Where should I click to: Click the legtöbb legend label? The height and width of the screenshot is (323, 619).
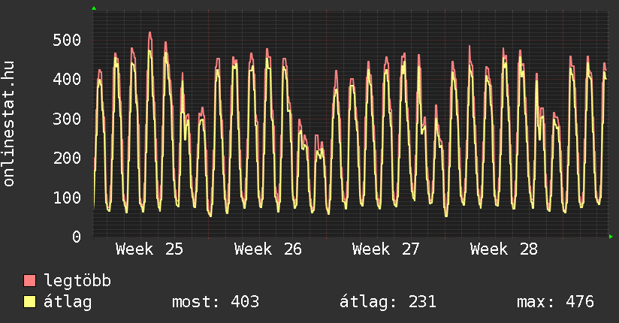77,281
